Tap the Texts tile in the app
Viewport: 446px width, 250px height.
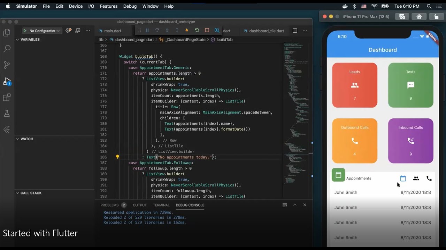point(411,85)
